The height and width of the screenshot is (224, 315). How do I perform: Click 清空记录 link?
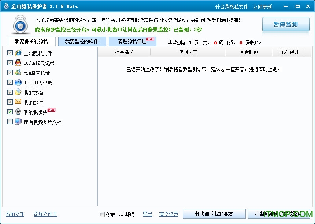[169, 214]
